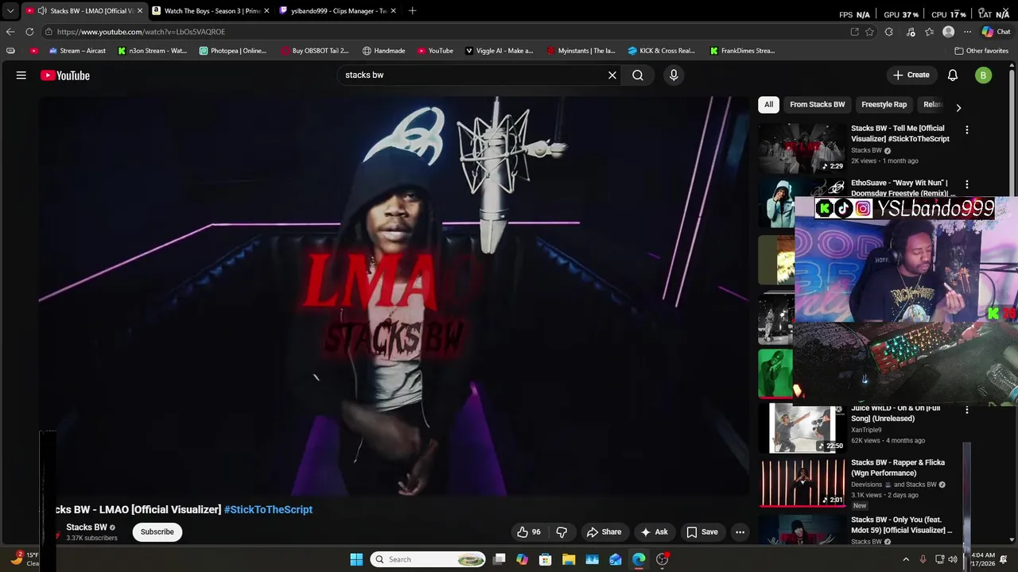Expand the tab search dropdown arrow
The width and height of the screenshot is (1018, 572).
pos(10,11)
